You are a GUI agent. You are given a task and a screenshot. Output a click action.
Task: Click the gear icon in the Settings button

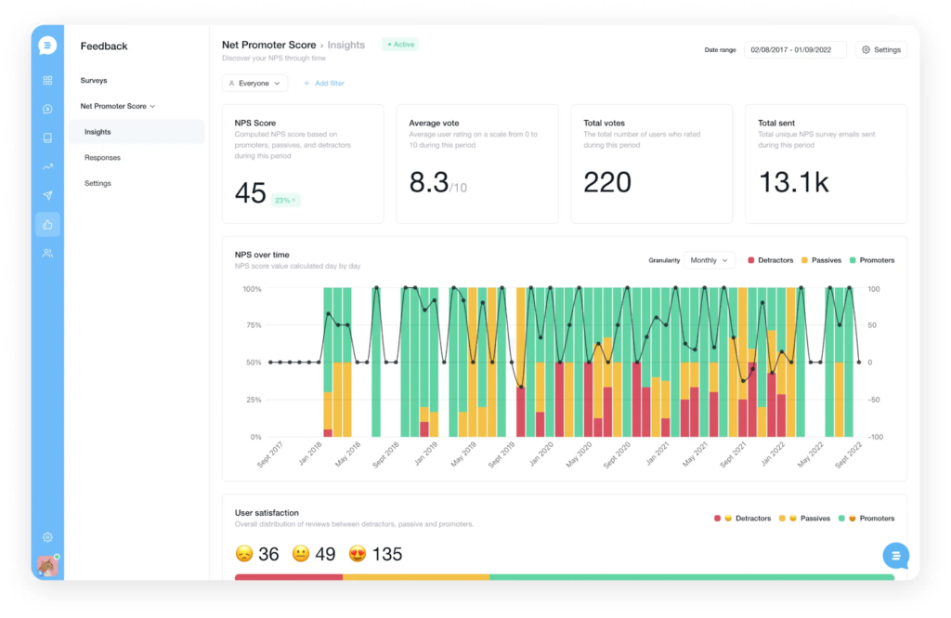point(866,50)
